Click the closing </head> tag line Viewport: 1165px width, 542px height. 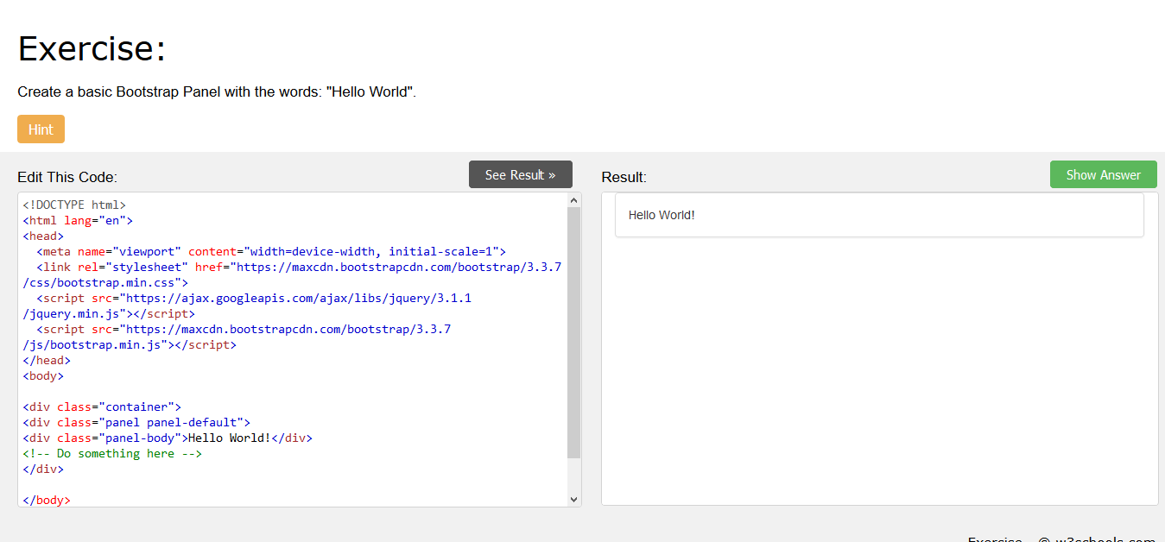(47, 361)
